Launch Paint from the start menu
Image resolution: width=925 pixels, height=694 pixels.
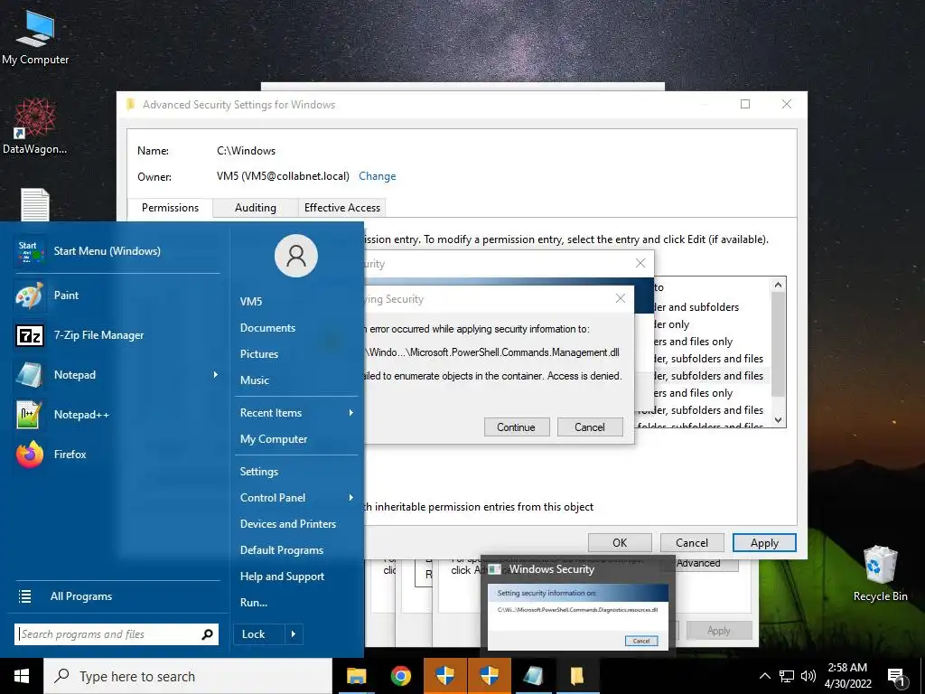117,295
